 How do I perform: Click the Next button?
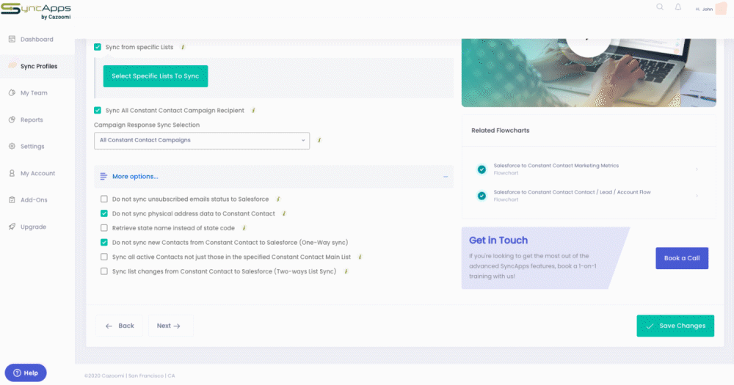tap(170, 326)
